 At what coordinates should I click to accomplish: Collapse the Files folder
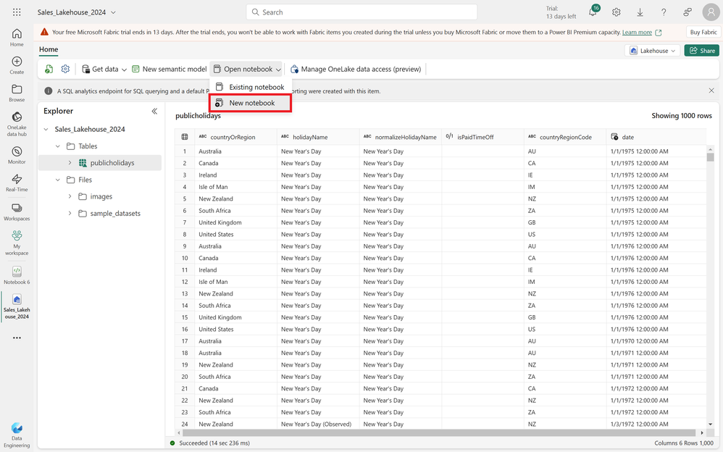[x=58, y=180]
